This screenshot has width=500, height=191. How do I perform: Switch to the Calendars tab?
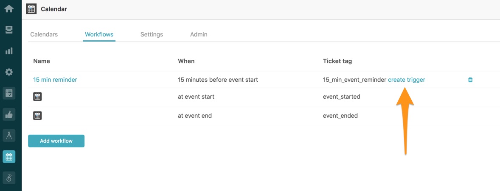pos(44,34)
